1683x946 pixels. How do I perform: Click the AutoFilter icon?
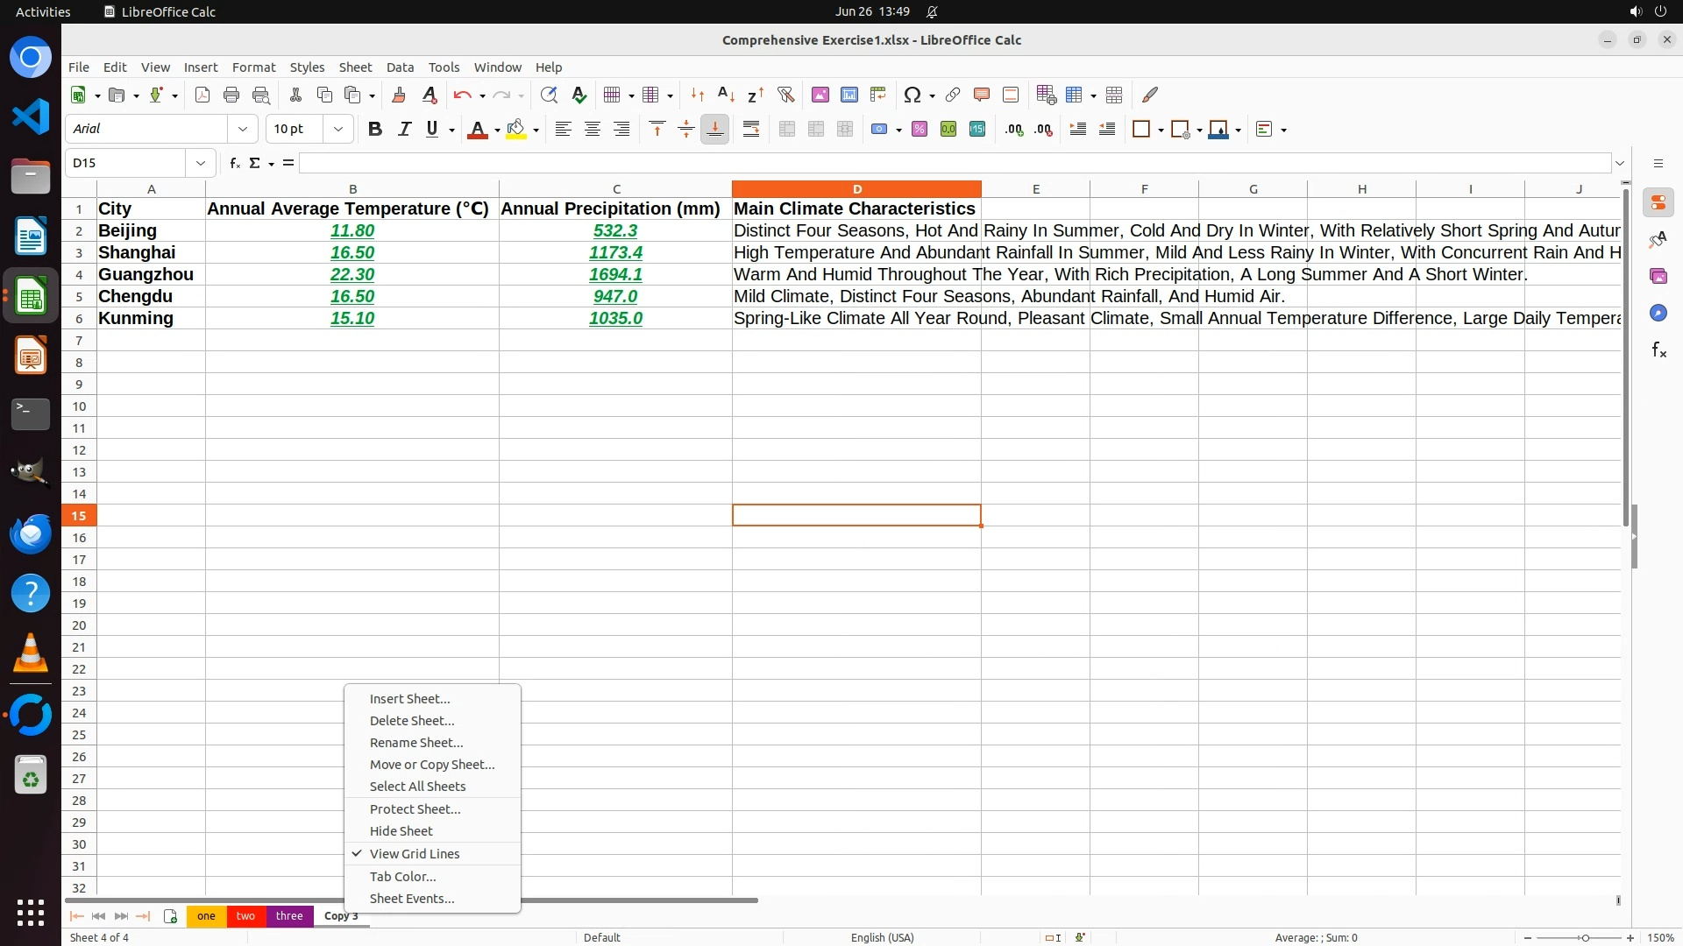pyautogui.click(x=785, y=95)
